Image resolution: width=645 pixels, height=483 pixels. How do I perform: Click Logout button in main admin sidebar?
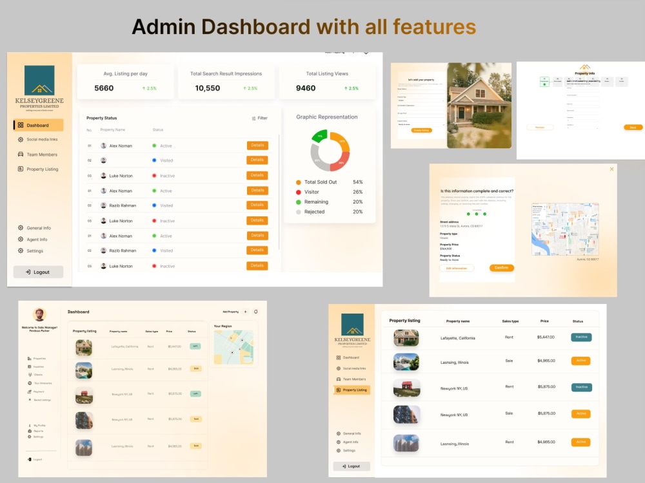[38, 272]
